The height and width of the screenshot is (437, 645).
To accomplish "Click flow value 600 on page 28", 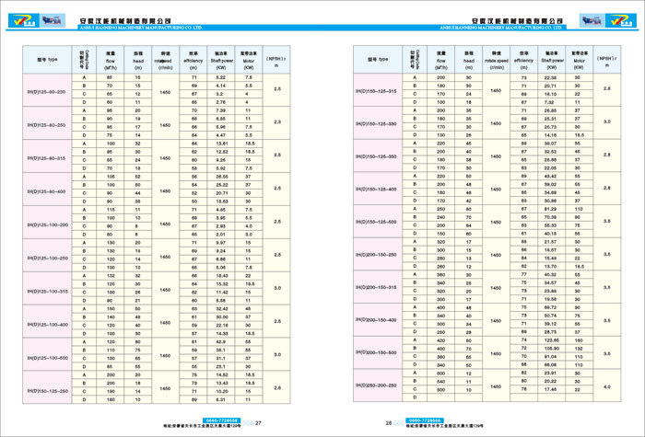I will 441,374.
